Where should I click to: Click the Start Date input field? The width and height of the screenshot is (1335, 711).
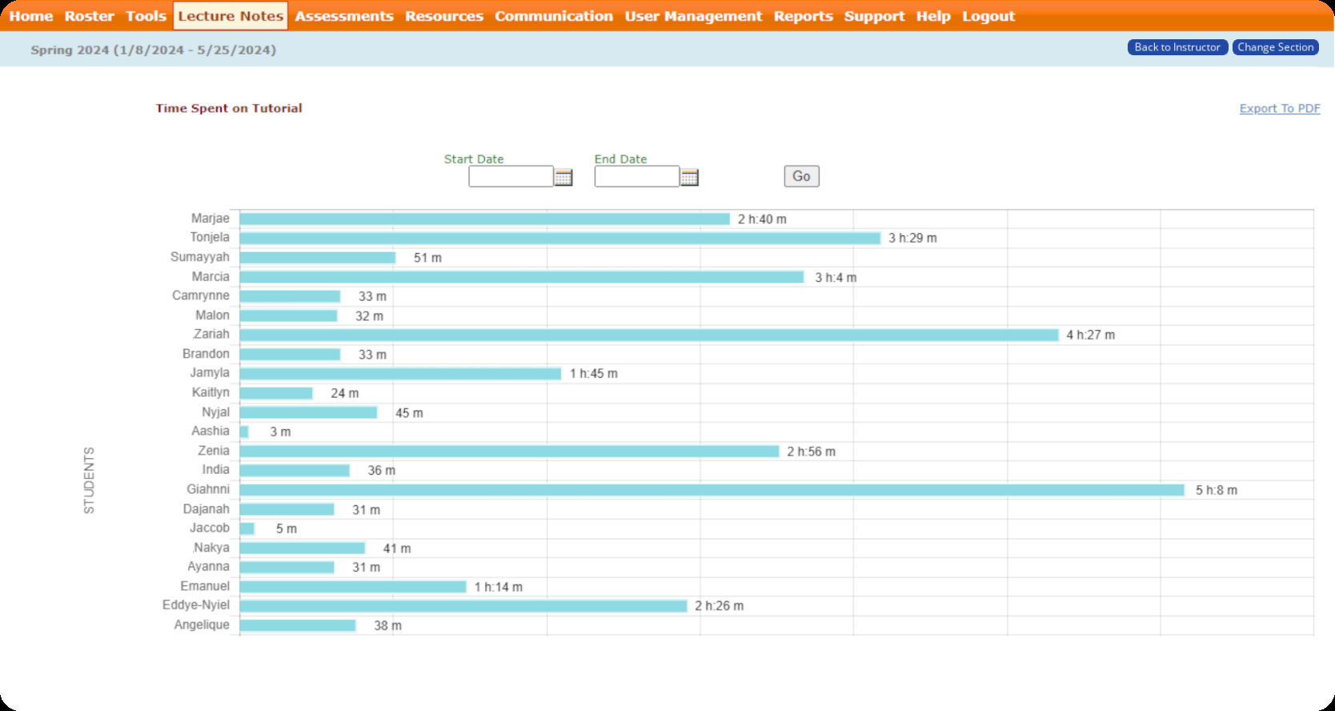[x=511, y=177]
